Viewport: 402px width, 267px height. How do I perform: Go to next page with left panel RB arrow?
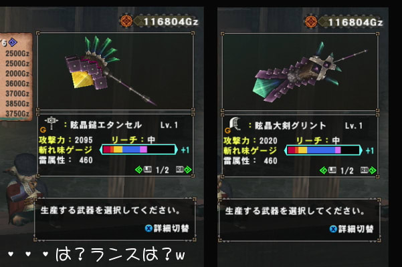pyautogui.click(x=183, y=170)
